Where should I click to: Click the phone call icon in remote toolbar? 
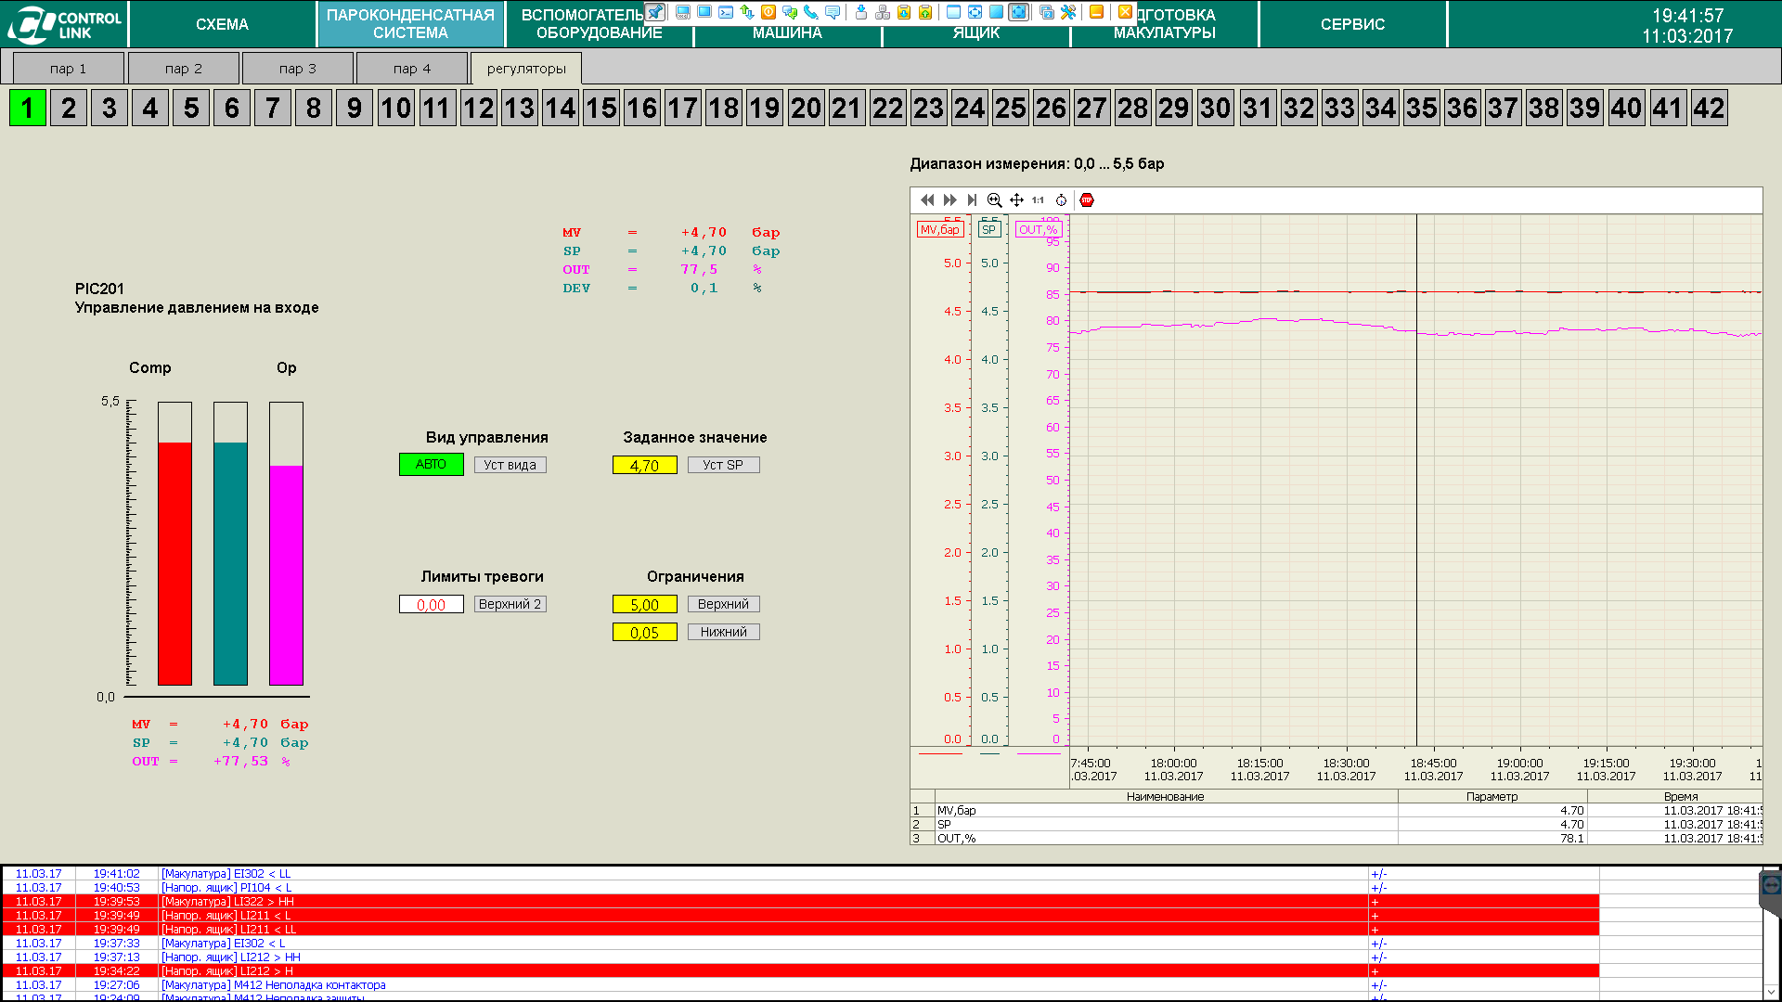810,12
